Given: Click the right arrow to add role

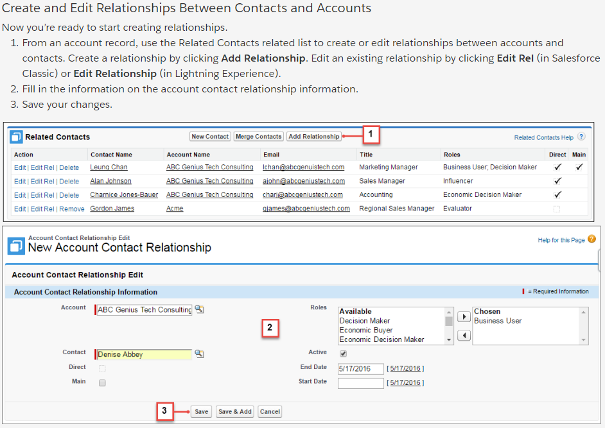Looking at the screenshot, I should (463, 317).
